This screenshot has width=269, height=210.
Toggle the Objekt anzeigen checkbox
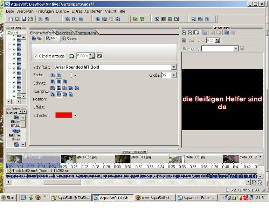click(x=36, y=56)
